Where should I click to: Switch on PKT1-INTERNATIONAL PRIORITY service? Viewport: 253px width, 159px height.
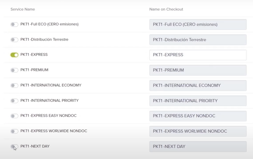tap(14, 101)
